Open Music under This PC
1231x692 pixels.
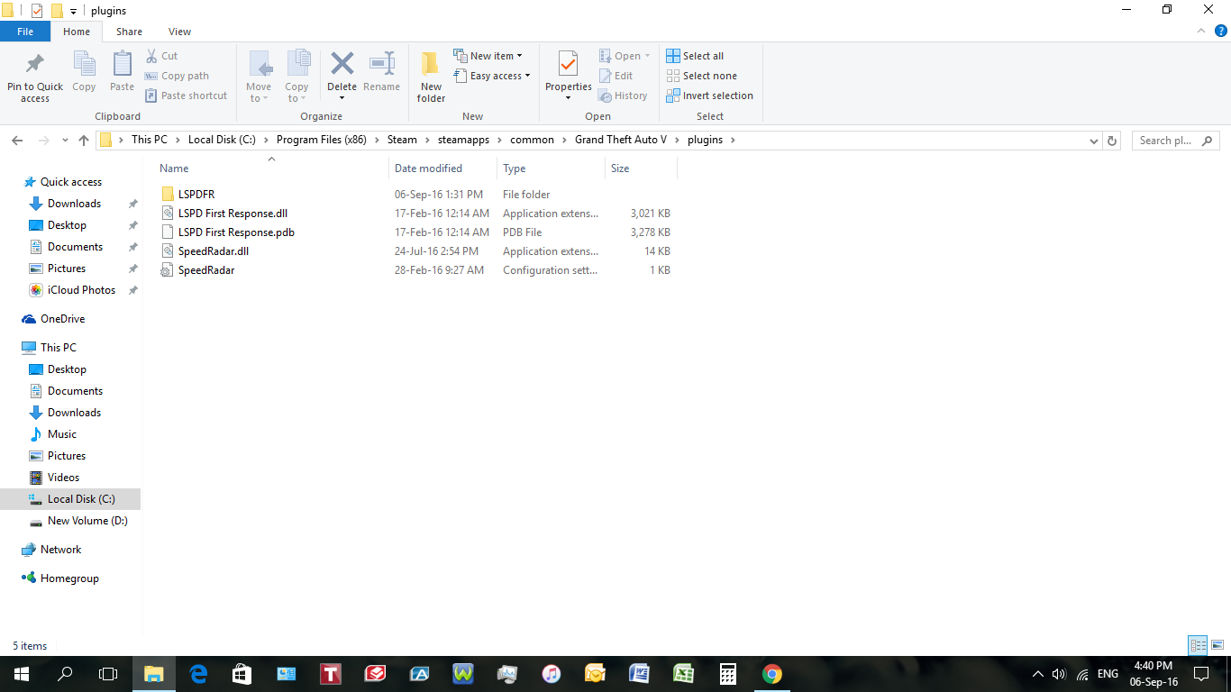coord(62,434)
